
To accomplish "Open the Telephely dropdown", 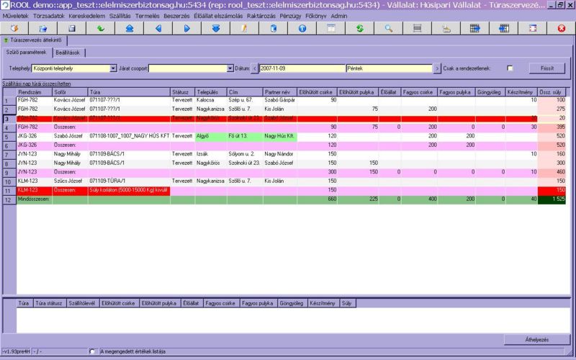I will 113,68.
